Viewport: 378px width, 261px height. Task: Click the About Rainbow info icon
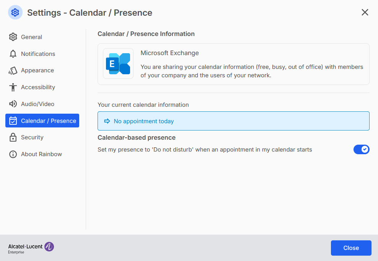13,154
